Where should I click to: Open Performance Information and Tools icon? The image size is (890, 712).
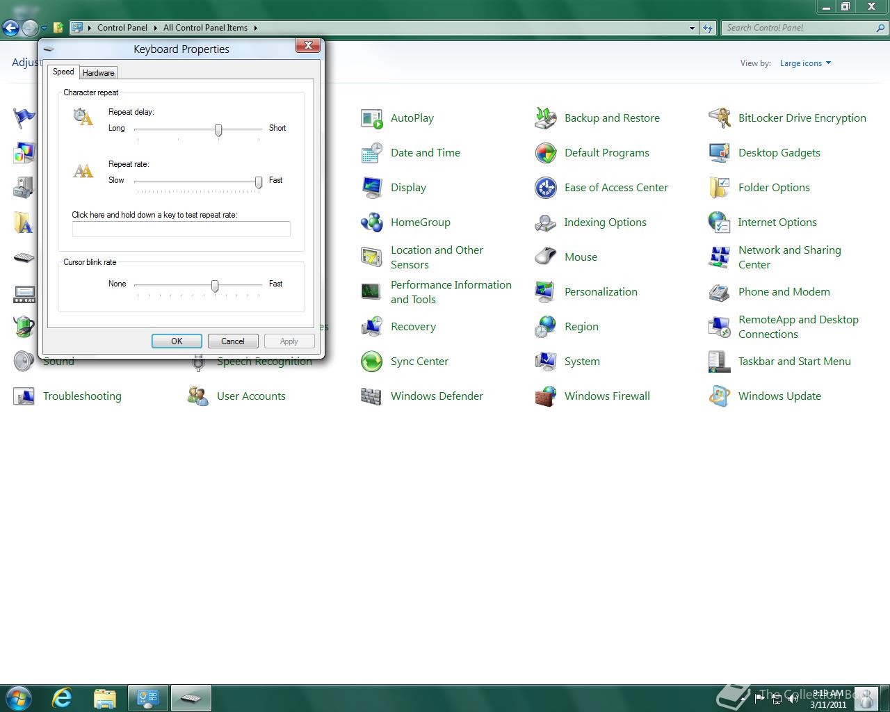[x=372, y=292]
